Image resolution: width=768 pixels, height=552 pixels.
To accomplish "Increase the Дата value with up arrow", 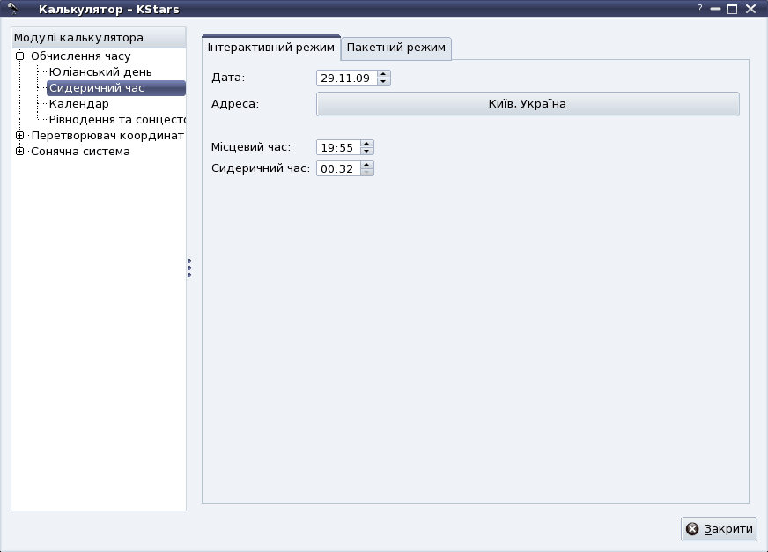I will [383, 74].
